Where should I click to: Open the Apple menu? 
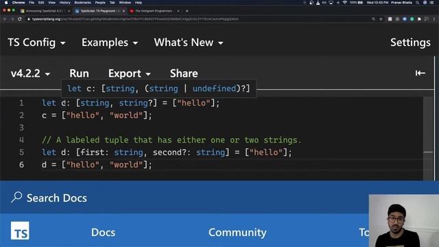click(5, 3)
